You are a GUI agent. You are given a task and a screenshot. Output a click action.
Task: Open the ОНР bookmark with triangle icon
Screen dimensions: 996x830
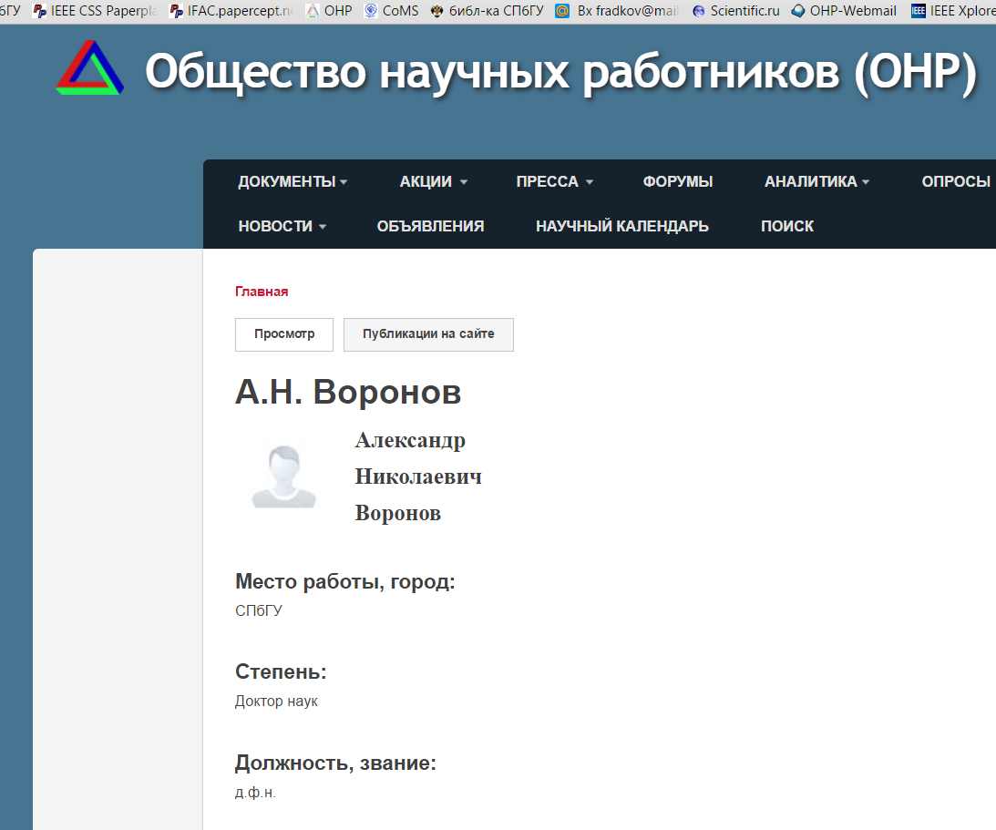coord(329,11)
